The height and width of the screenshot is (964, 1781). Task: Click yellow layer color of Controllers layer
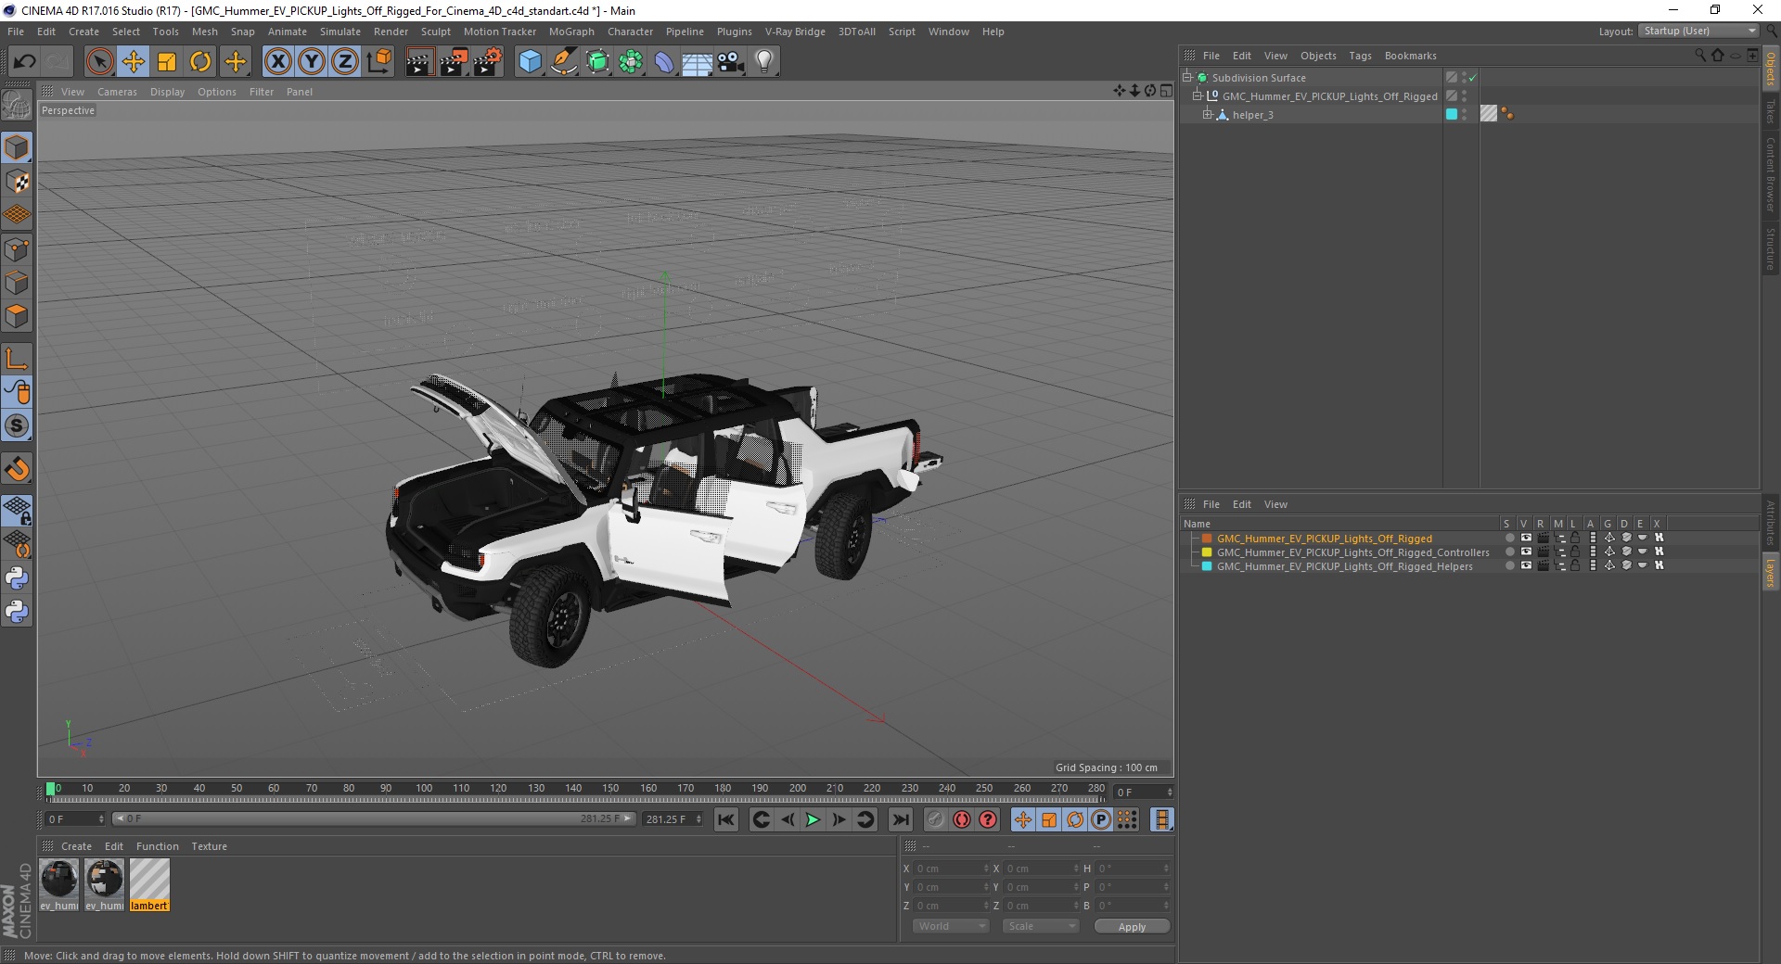pyautogui.click(x=1207, y=552)
